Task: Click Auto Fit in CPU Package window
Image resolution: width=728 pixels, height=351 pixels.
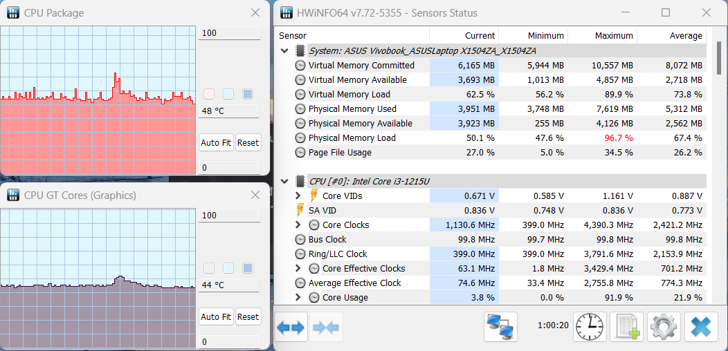Action: click(x=216, y=143)
